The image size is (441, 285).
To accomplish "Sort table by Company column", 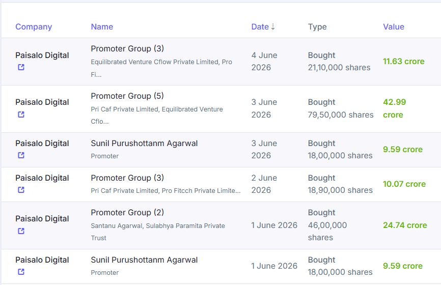I will [34, 26].
